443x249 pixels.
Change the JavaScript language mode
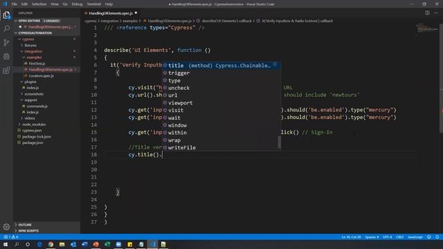pos(415,237)
